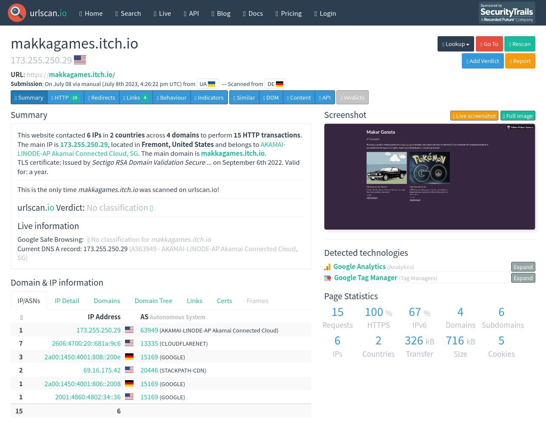The image size is (546, 427).
Task: Click the page screenshot thumbnail
Action: pyautogui.click(x=429, y=177)
